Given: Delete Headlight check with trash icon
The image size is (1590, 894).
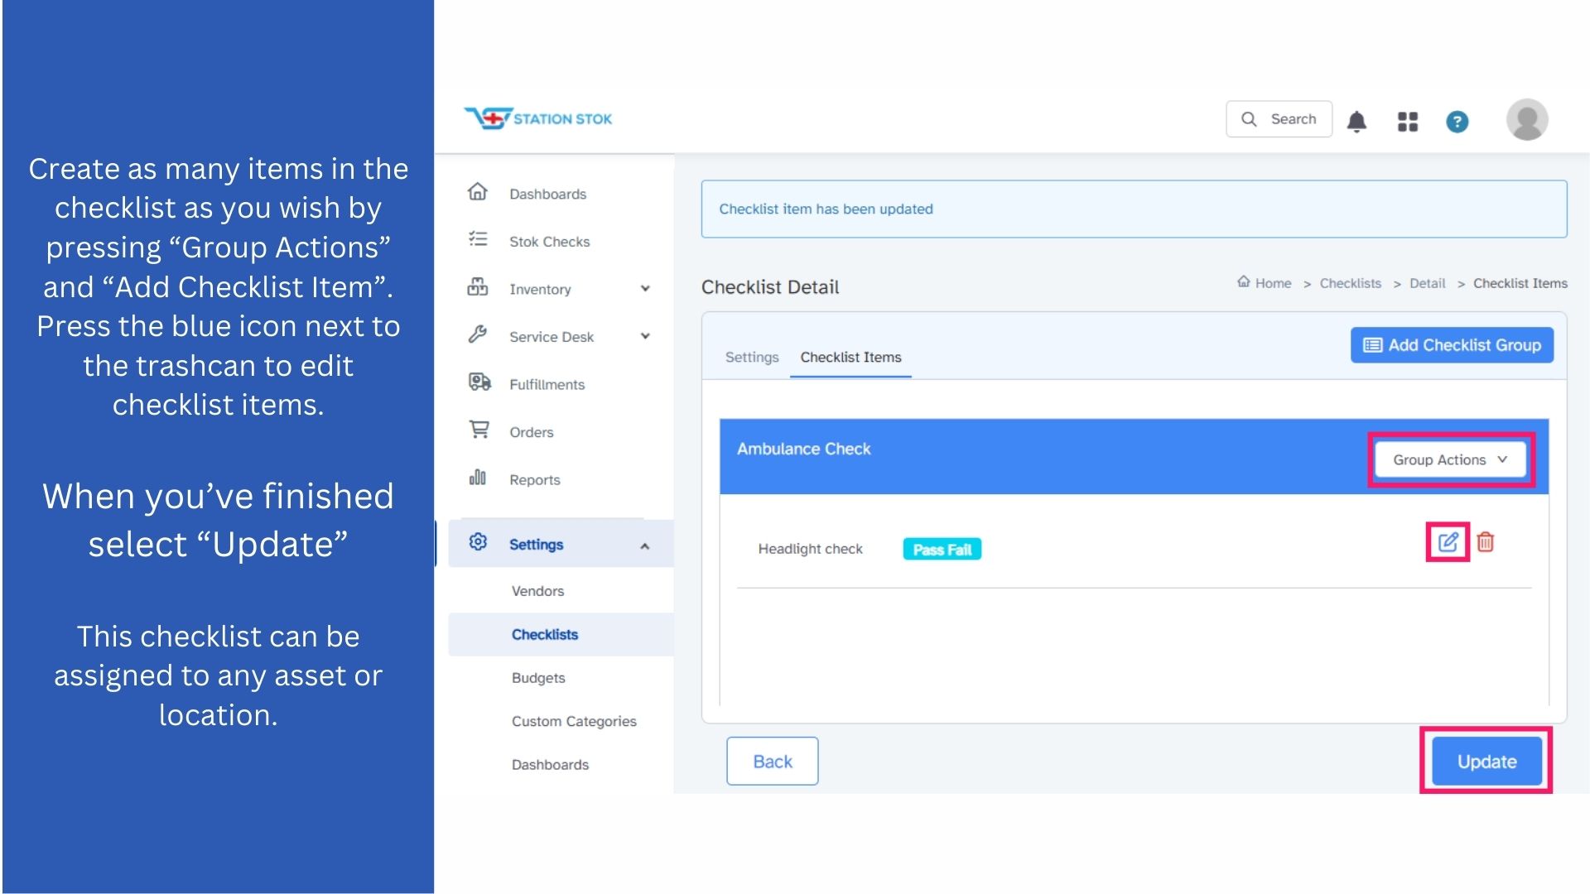Looking at the screenshot, I should [1486, 542].
